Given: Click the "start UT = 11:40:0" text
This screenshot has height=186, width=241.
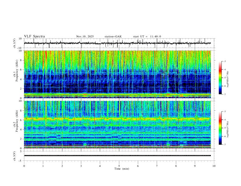Looking at the screenshot, I should pos(147,36).
